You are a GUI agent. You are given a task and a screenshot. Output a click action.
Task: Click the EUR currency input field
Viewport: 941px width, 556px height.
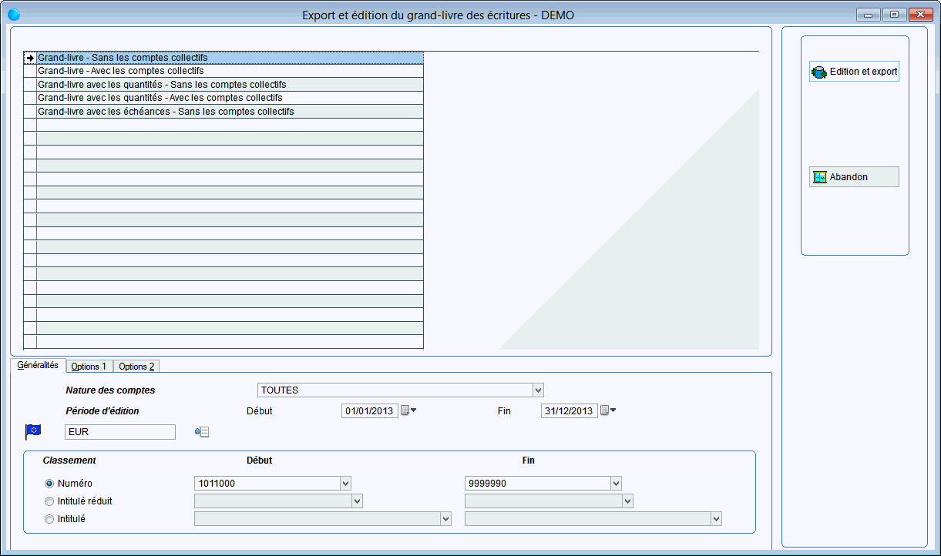click(120, 432)
